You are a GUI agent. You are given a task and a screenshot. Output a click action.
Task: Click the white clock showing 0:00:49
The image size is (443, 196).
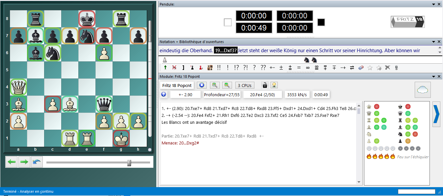pos(254,28)
